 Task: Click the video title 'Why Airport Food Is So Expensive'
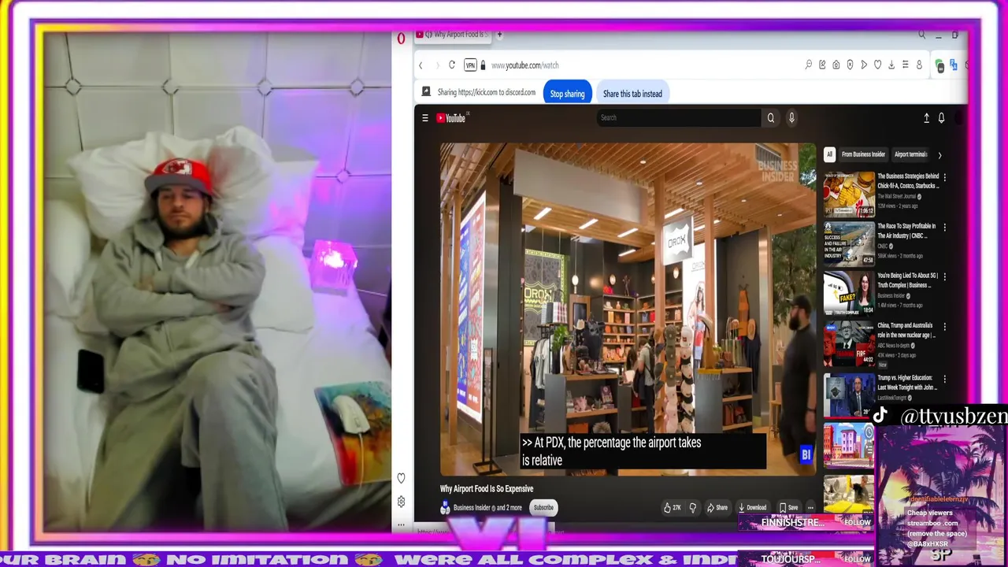487,489
